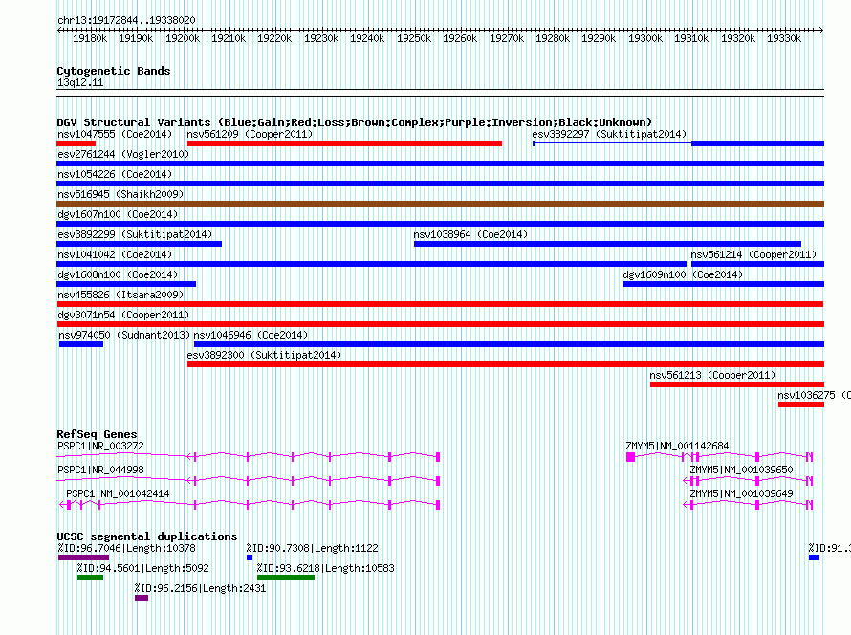Select the small blue %ID:90.7308 Length:1122 block
The width and height of the screenshot is (851, 635).
tap(250, 558)
